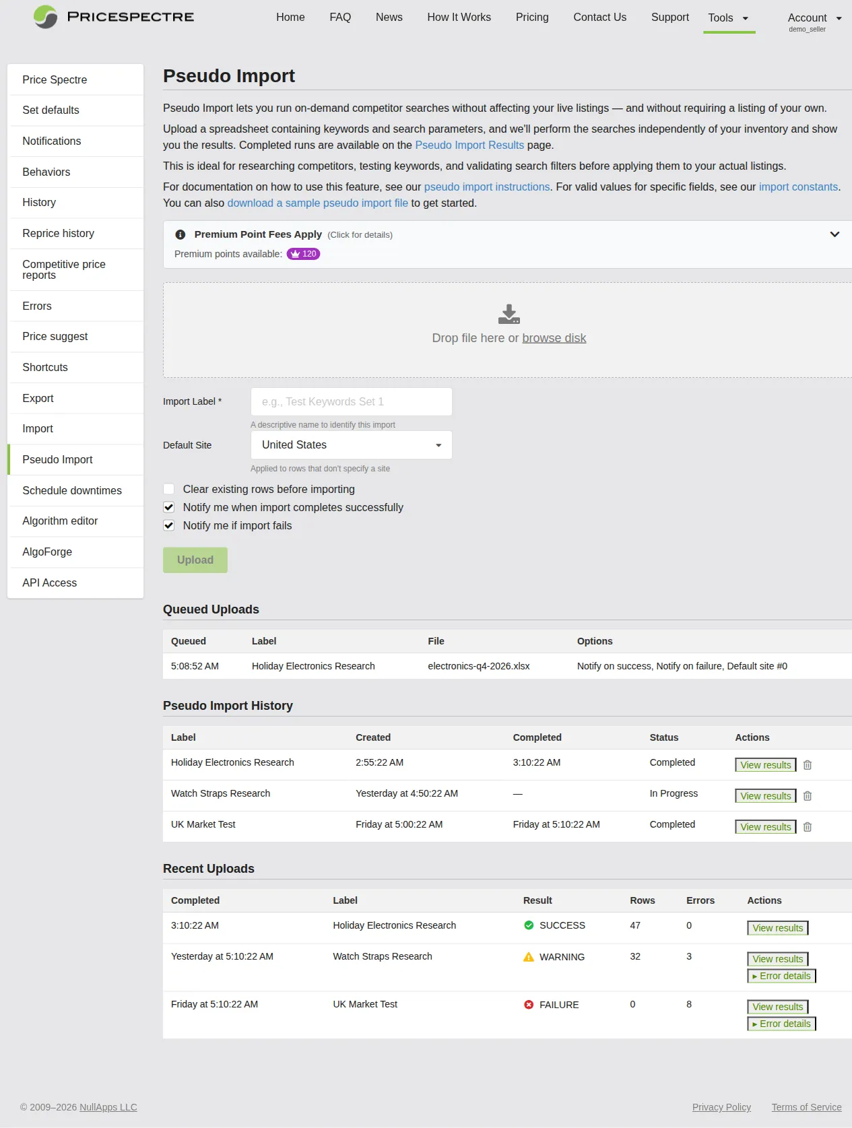The image size is (852, 1128).
Task: Expand Error details for UK Market Test
Action: (x=781, y=1024)
